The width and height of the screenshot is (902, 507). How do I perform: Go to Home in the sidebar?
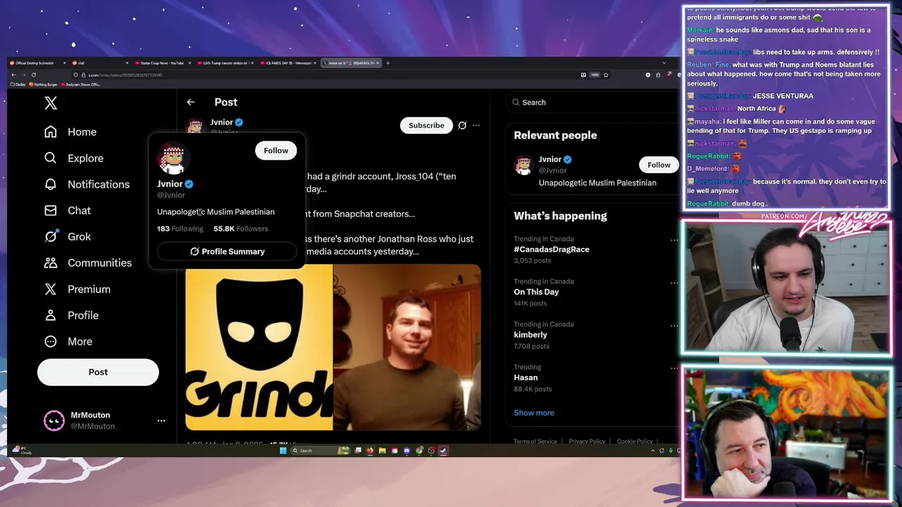(x=70, y=132)
